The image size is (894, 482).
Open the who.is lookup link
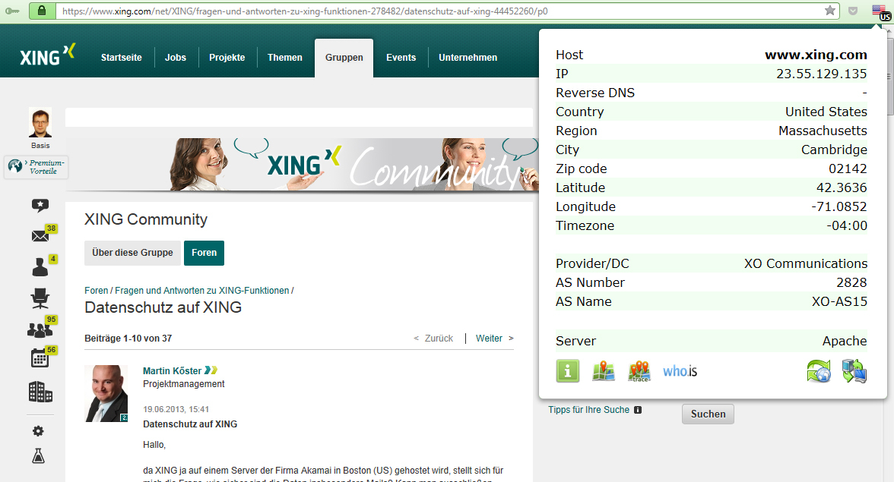click(680, 371)
